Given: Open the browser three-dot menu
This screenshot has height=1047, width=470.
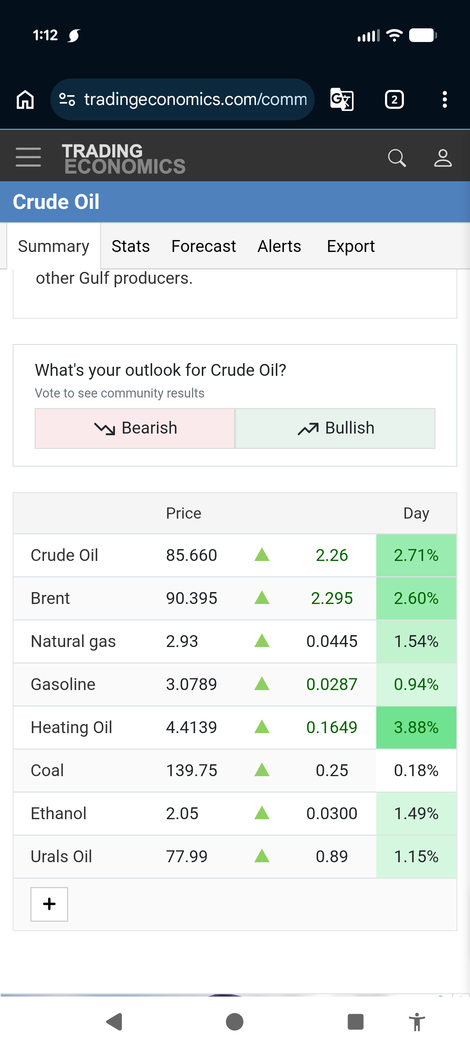Looking at the screenshot, I should (x=445, y=100).
